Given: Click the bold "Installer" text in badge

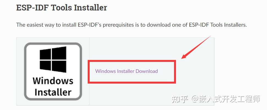Looking at the screenshot, I should [53, 92].
